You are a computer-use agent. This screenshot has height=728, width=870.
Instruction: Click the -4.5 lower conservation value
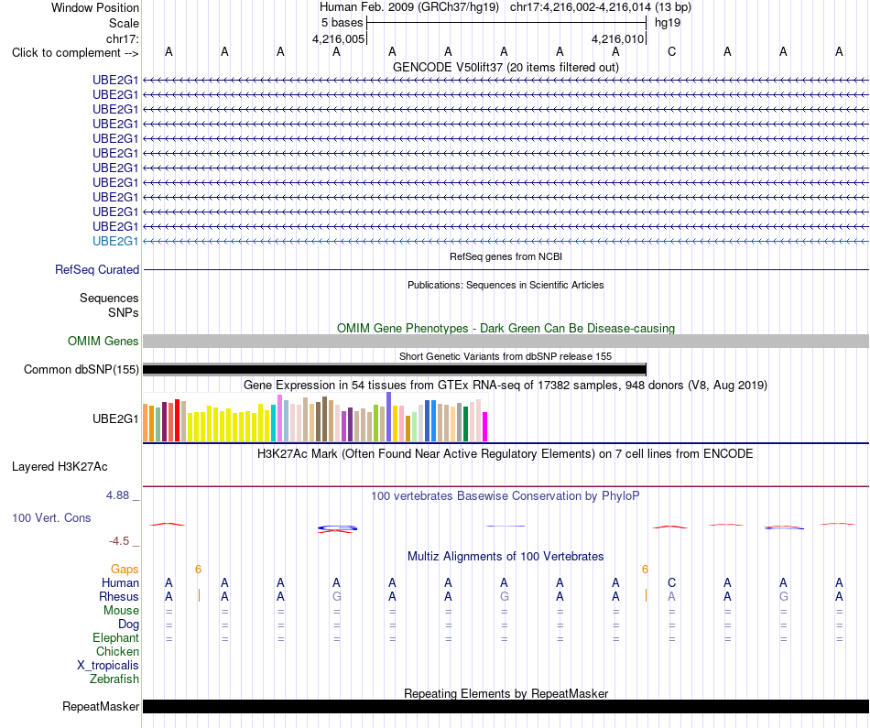tap(119, 541)
